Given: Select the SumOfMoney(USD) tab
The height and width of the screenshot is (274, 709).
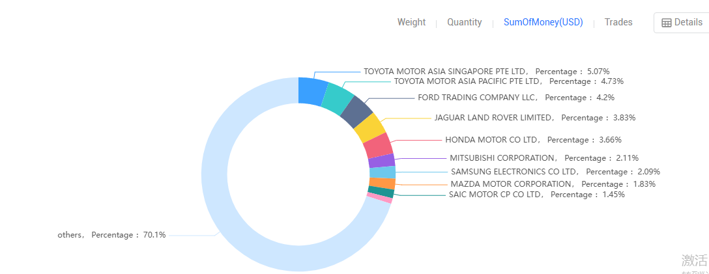Looking at the screenshot, I should (543, 22).
